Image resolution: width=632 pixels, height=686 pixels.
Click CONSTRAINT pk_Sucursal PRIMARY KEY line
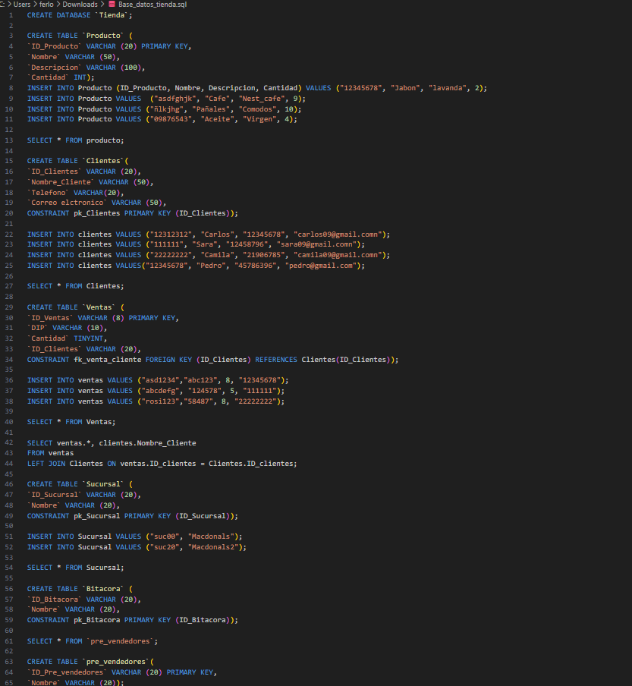pyautogui.click(x=133, y=516)
